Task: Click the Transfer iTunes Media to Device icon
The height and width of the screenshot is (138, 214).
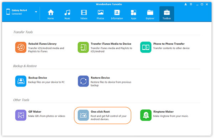Action: [83, 47]
